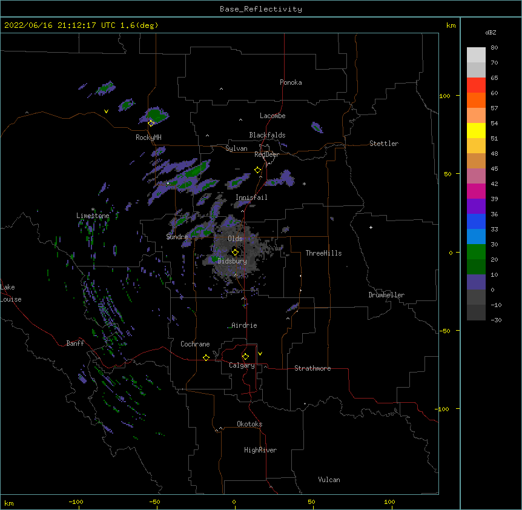Viewport: 522px width, 510px height.
Task: Click the Ponoka city label
Action: (x=291, y=82)
